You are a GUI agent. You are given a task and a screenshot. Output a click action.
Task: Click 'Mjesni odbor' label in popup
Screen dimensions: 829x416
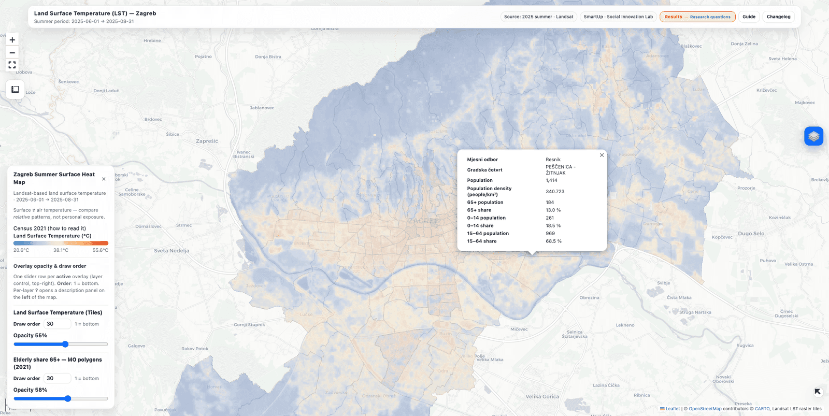click(x=482, y=160)
